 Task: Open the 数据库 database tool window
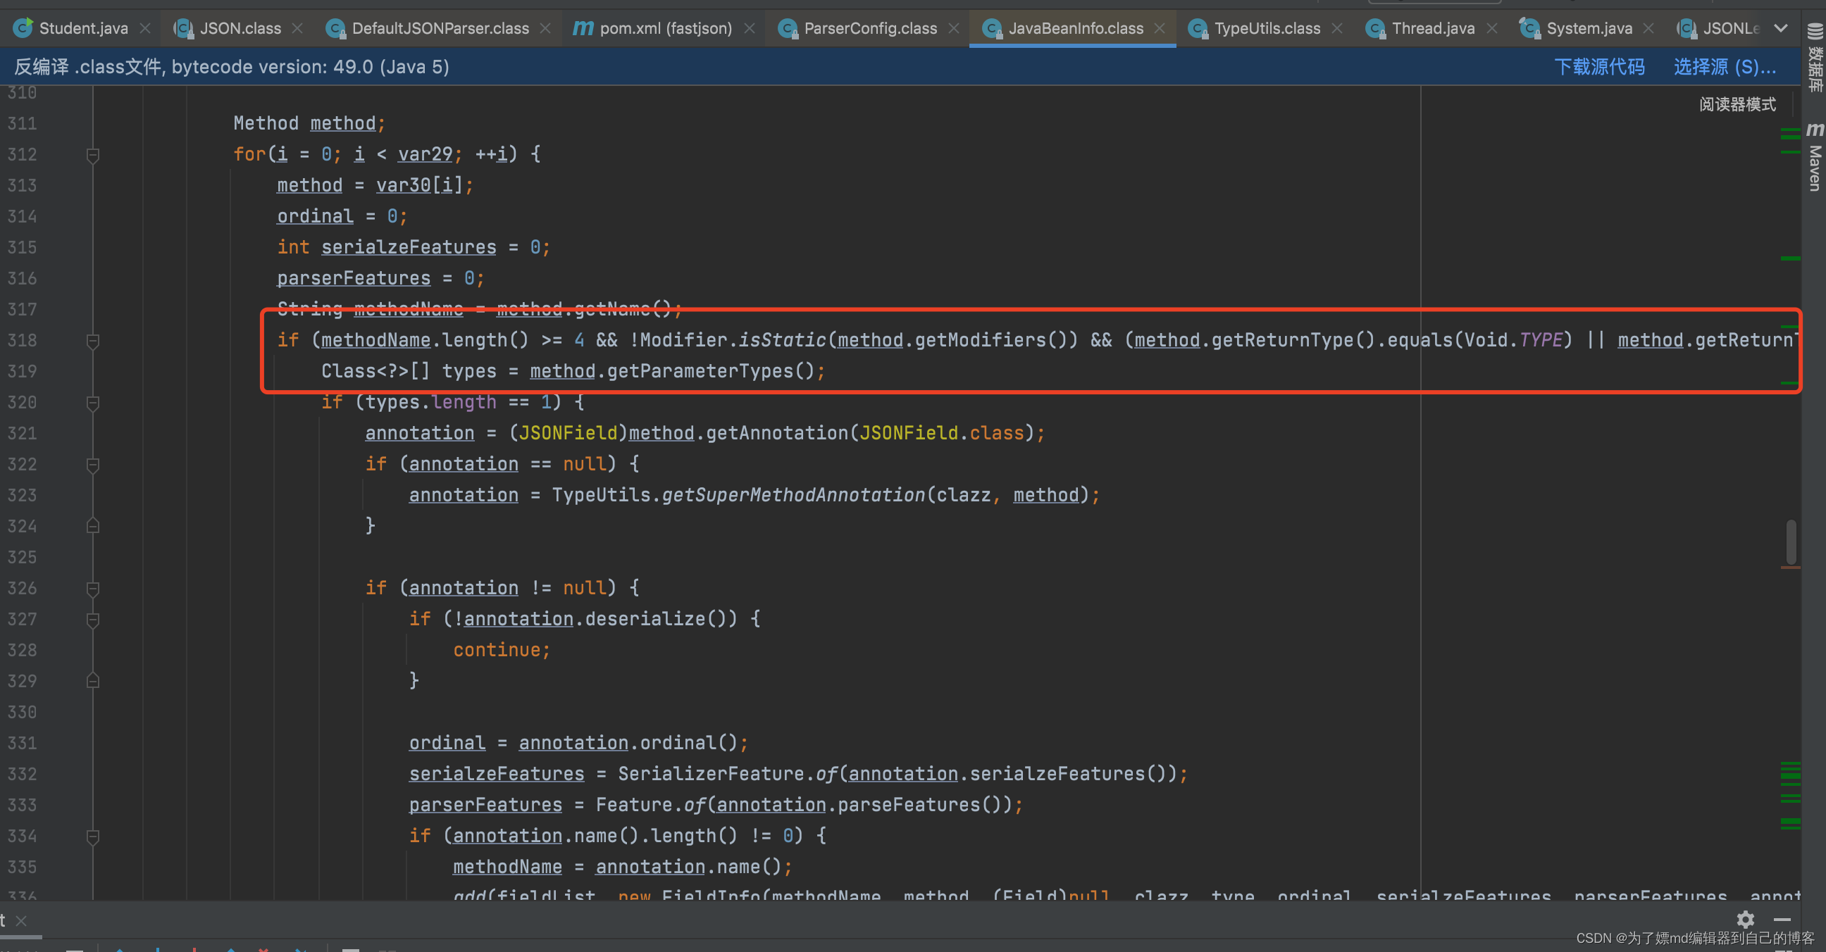[x=1815, y=56]
